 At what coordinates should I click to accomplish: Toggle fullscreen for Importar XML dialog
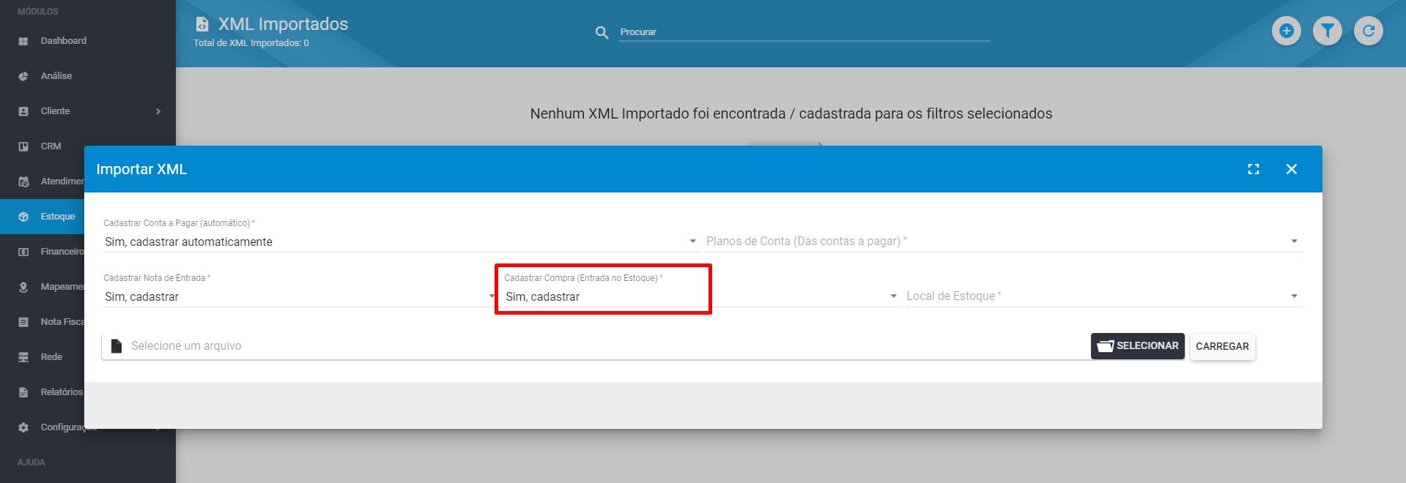point(1254,169)
